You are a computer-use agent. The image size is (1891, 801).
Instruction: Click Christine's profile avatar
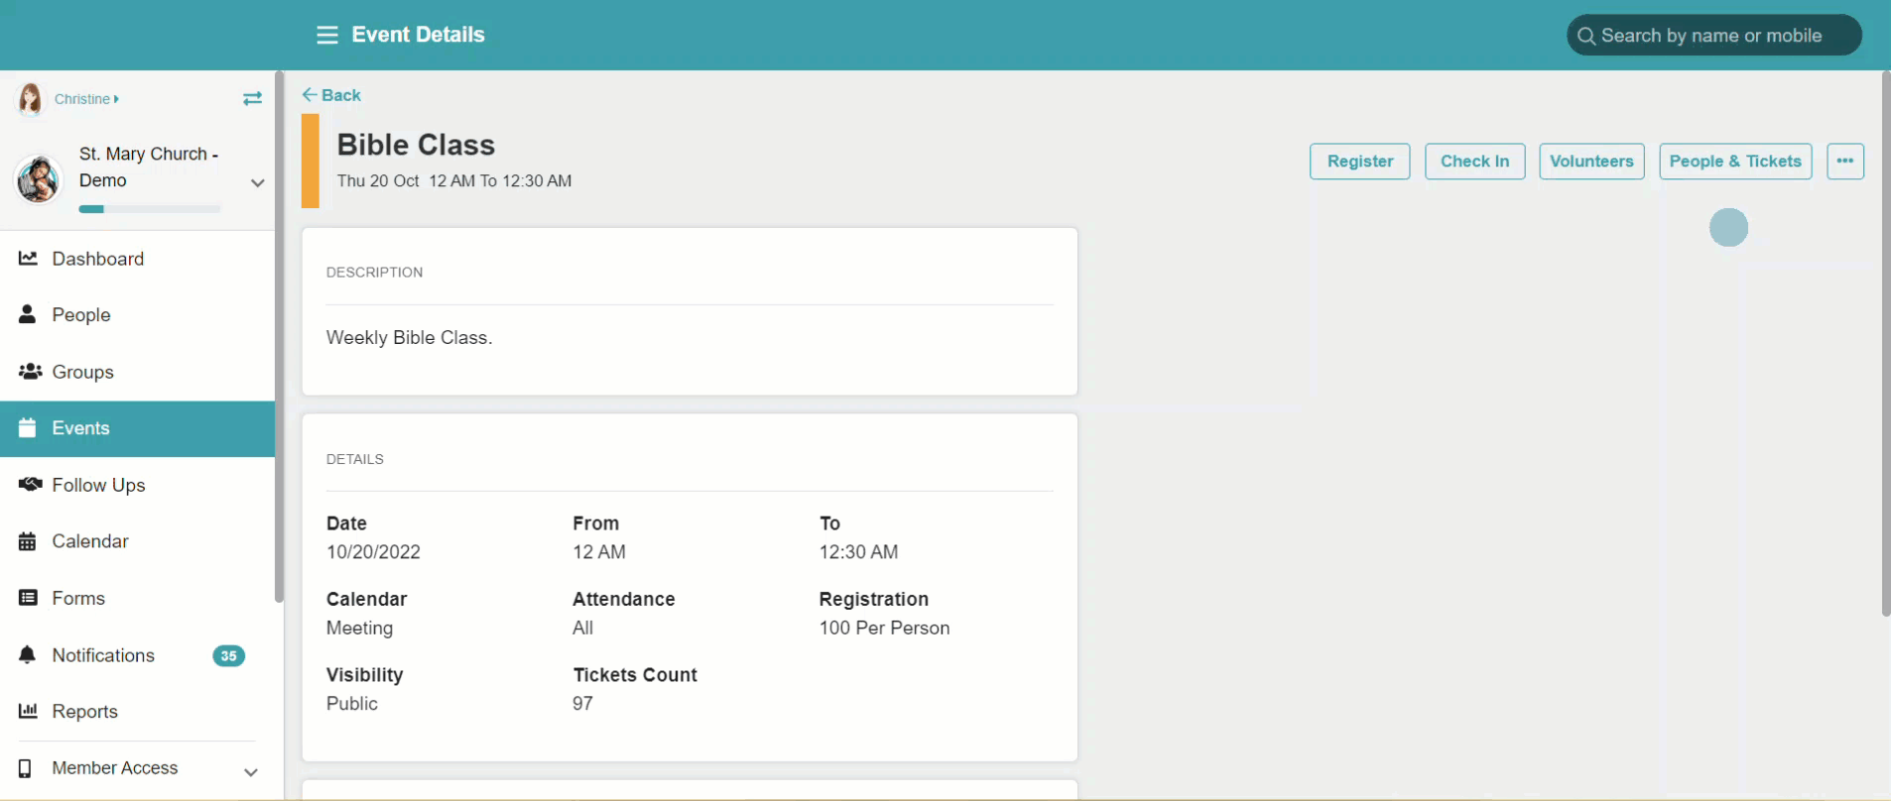pos(31,99)
